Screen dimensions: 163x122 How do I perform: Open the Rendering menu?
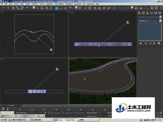click(x=69, y=4)
